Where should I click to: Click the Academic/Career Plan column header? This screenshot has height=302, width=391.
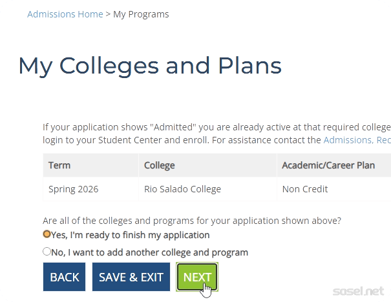(328, 165)
